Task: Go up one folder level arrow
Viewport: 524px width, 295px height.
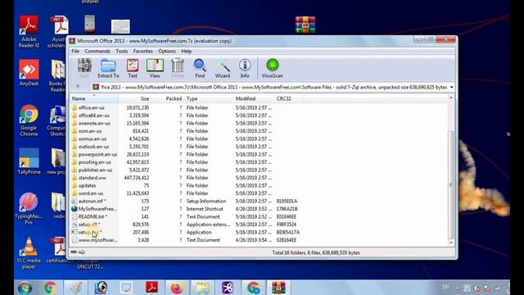Action: click(x=78, y=87)
